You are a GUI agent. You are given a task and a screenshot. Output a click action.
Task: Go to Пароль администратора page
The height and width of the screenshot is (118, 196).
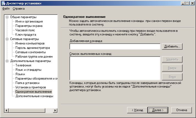(x=32, y=48)
